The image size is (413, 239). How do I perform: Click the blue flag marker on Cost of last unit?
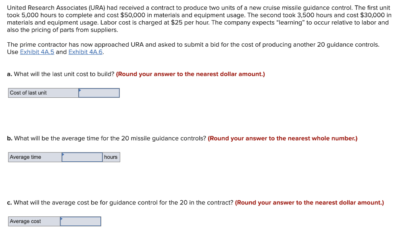[79, 91]
